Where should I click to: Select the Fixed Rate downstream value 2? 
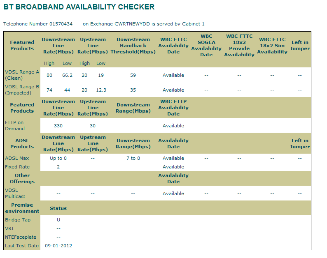tap(58, 167)
